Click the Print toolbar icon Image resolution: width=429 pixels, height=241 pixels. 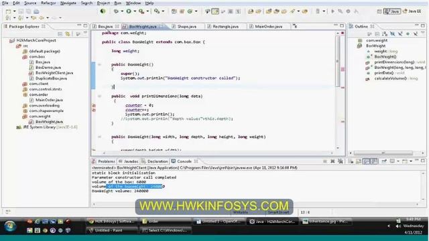(x=36, y=11)
